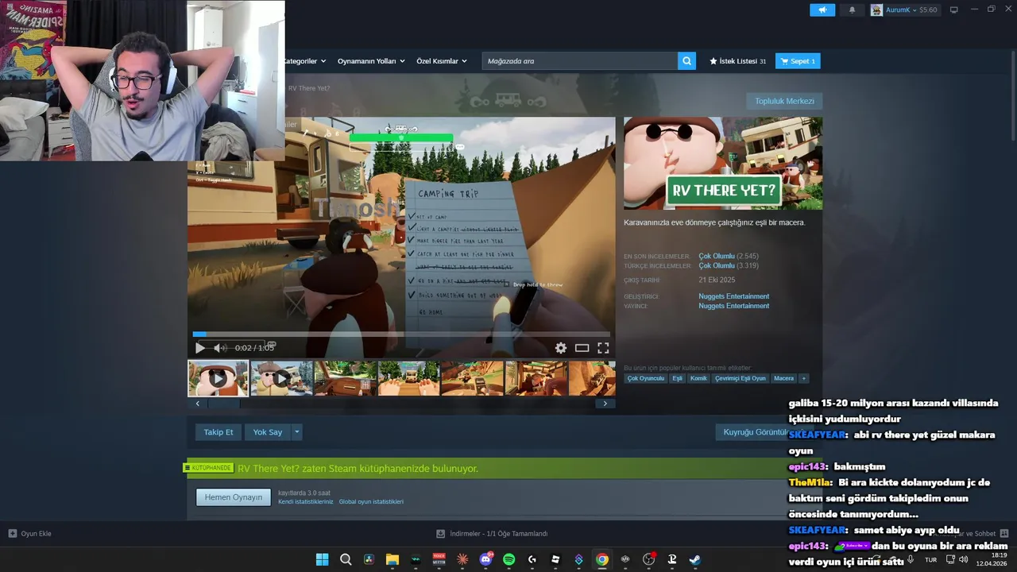
Task: Toggle theater mode on the trailer
Action: (582, 348)
